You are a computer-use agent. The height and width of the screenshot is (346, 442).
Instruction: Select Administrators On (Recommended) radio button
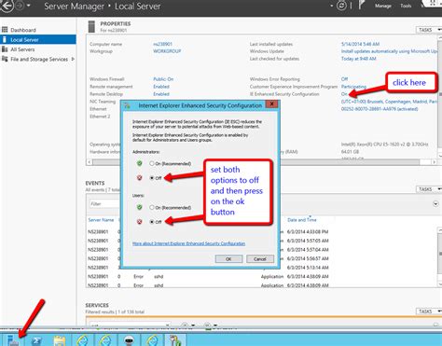tap(152, 163)
